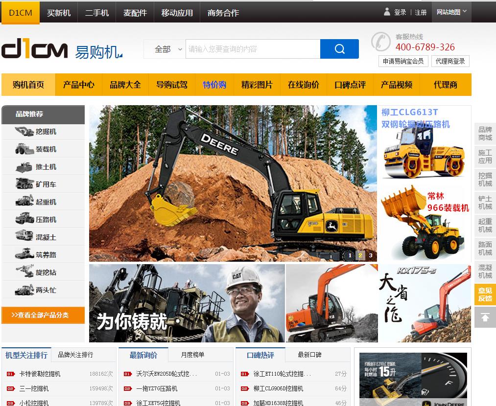Click the paver icon labeled 筑养路
Viewport: 496px width, 406px height.
[x=24, y=254]
